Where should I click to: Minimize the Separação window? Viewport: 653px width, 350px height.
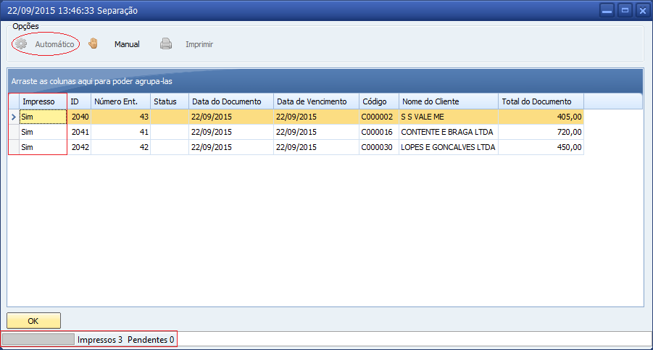[x=607, y=10]
